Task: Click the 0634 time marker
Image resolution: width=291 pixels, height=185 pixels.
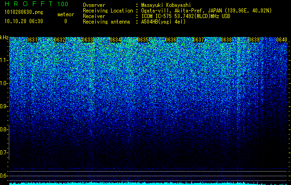Action: 115,40
